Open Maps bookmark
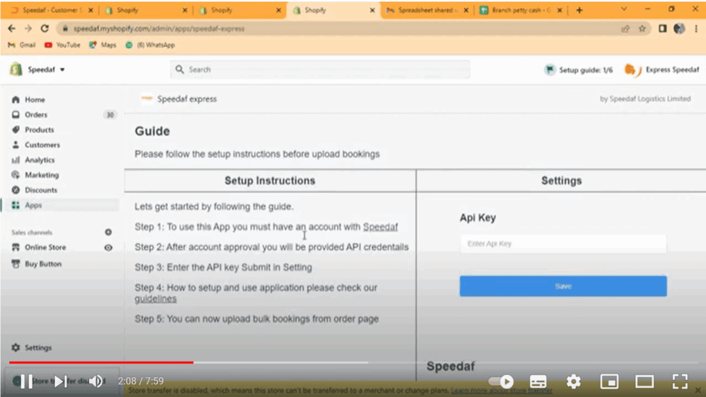 click(x=103, y=45)
